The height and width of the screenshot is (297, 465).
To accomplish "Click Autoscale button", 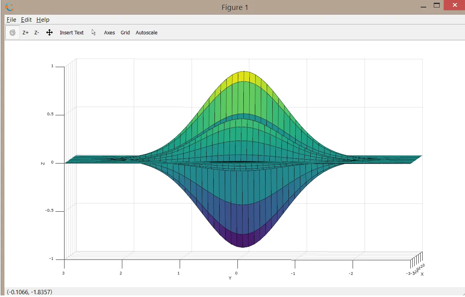I will pos(146,32).
